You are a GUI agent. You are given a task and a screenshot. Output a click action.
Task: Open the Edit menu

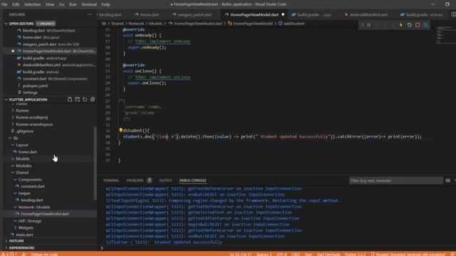(x=16, y=4)
